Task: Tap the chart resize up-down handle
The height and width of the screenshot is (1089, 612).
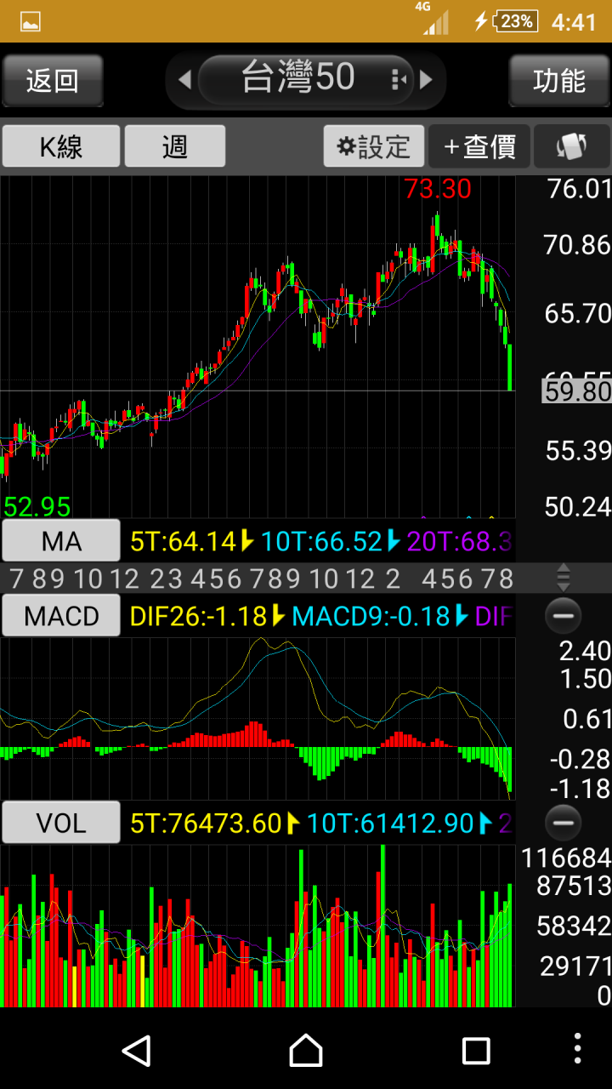Action: pyautogui.click(x=563, y=579)
